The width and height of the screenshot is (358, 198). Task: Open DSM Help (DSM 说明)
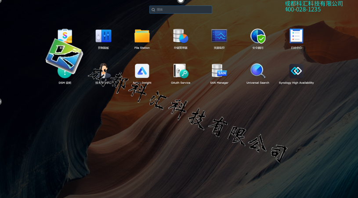65,73
